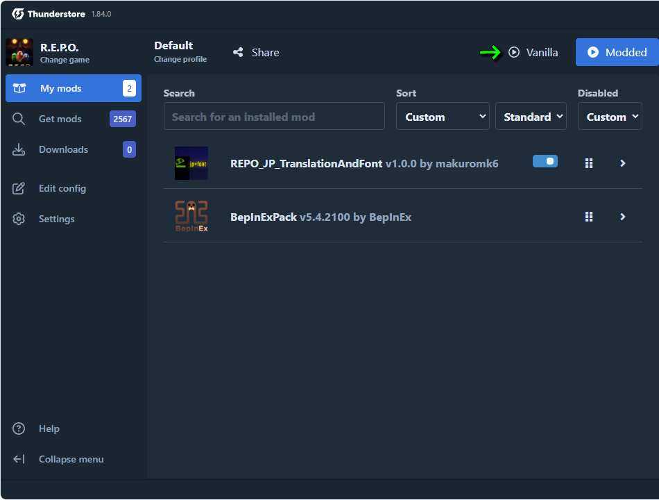Open Change profile under Default
Screen dimensions: 659x500
[x=180, y=59]
